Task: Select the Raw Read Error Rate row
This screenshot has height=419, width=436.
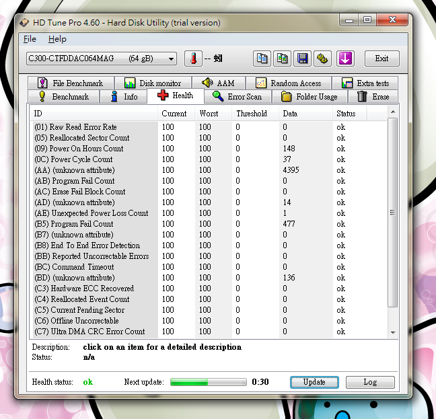Action: pos(209,127)
